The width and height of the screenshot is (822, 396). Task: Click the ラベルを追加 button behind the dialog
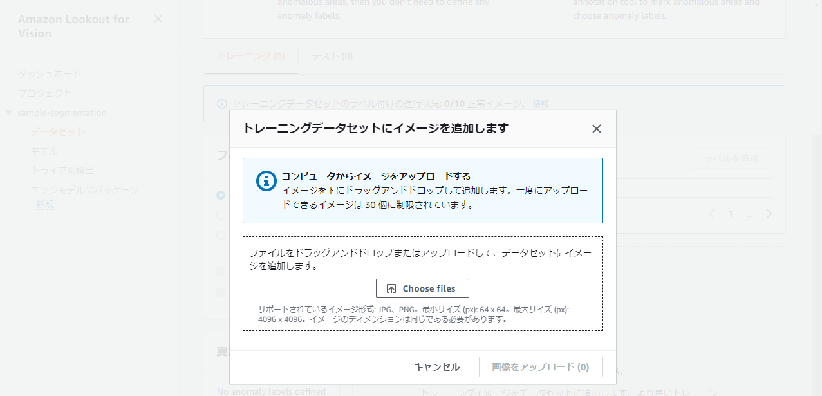tap(731, 158)
